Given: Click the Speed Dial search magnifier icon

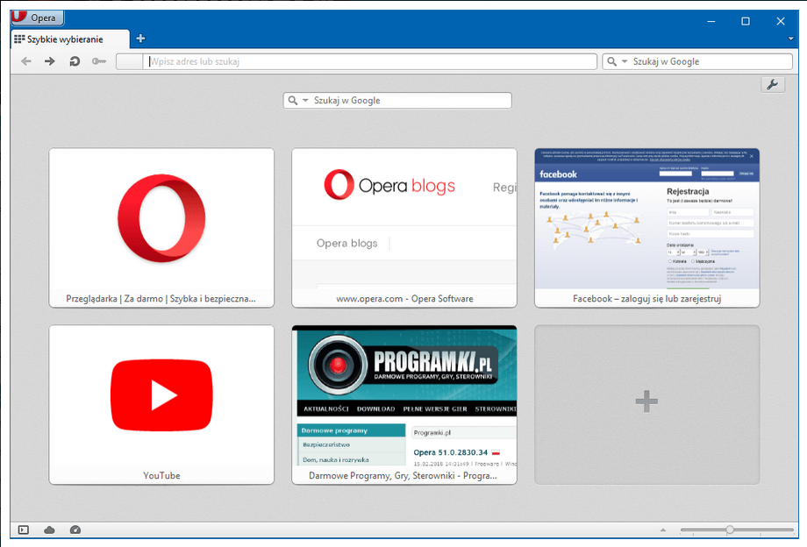Looking at the screenshot, I should tap(292, 100).
